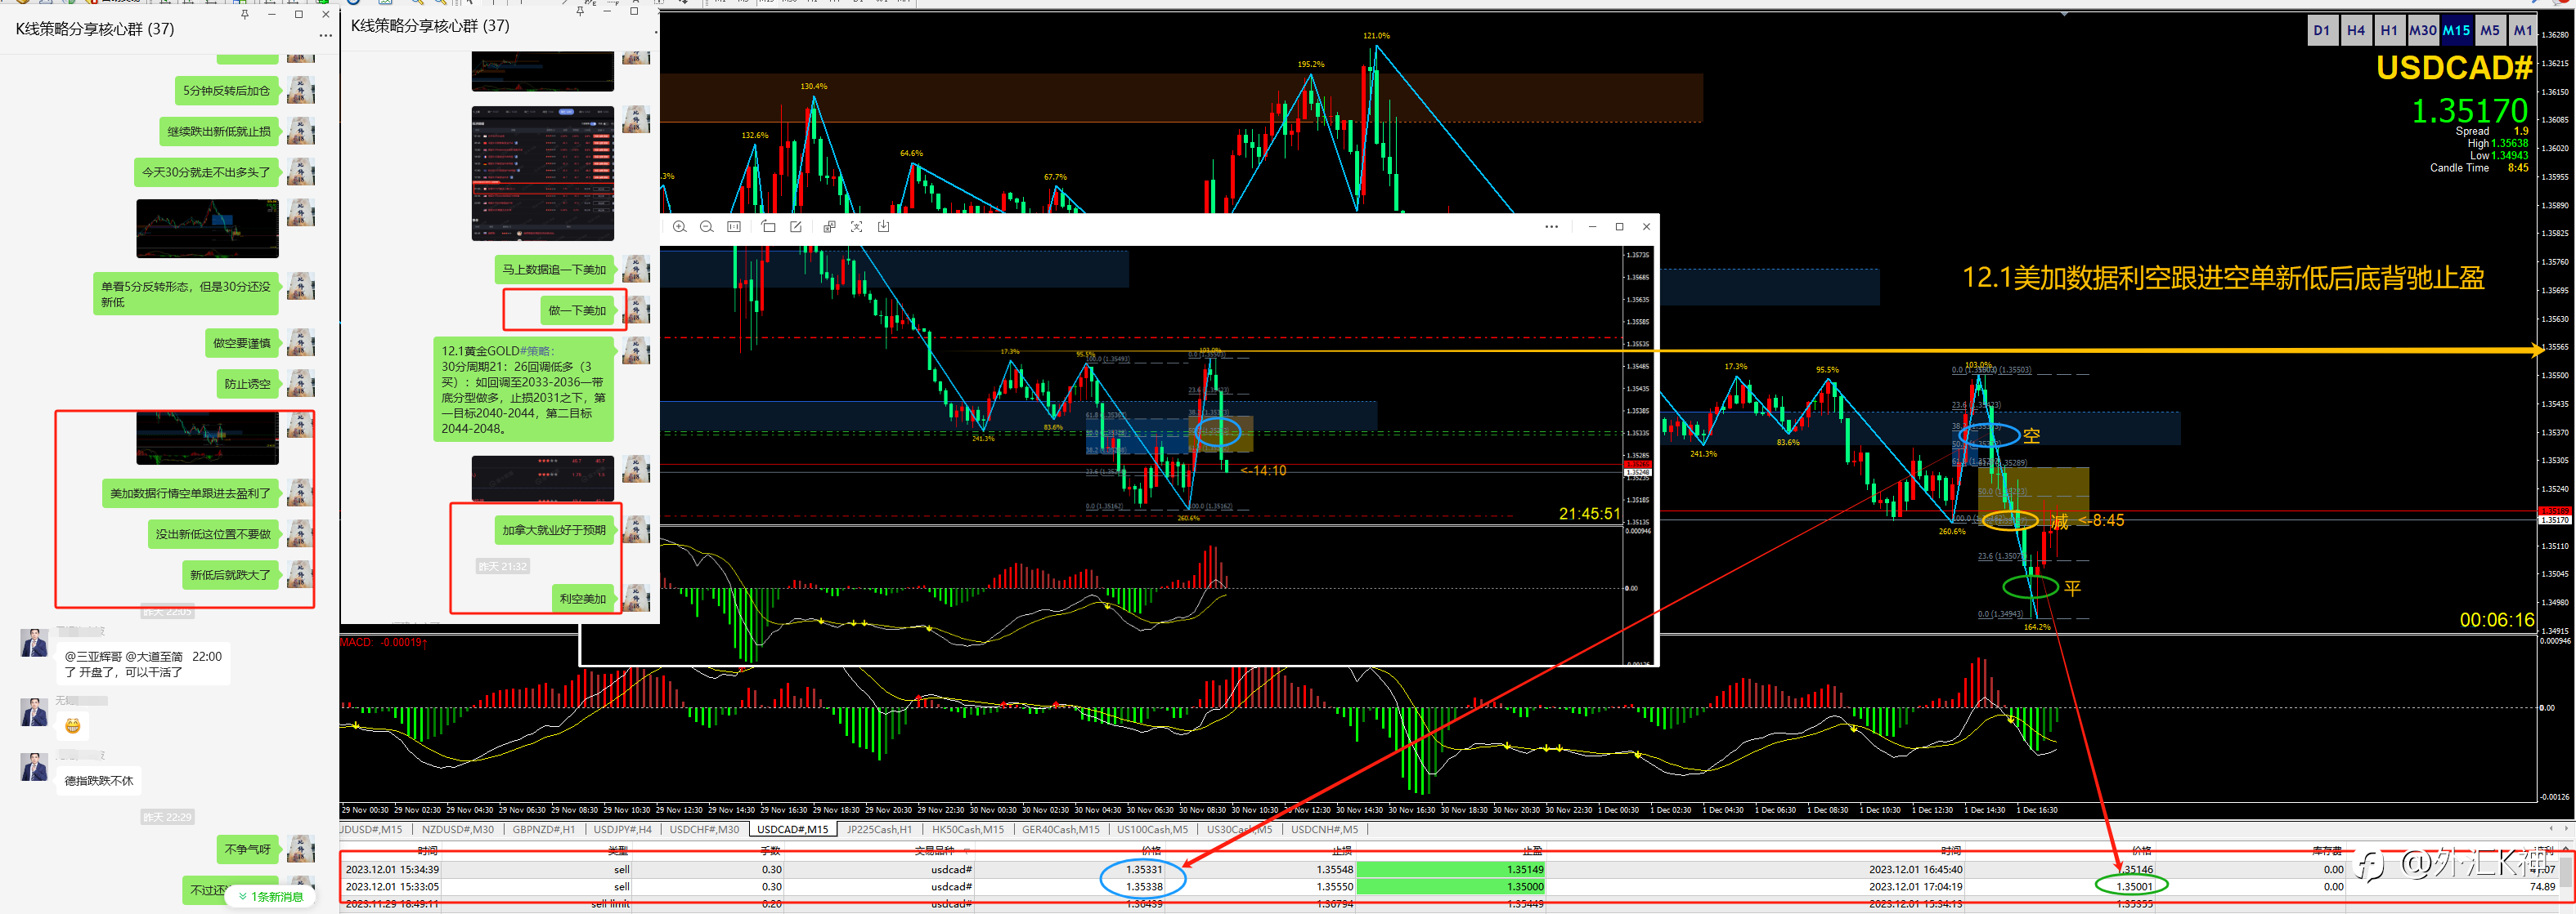2576x914 pixels.
Task: Show image at actual 1:1 size
Action: [x=734, y=227]
